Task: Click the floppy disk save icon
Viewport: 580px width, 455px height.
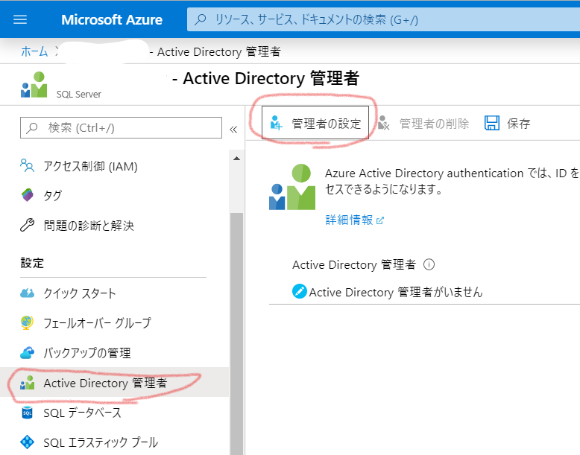Action: tap(492, 123)
